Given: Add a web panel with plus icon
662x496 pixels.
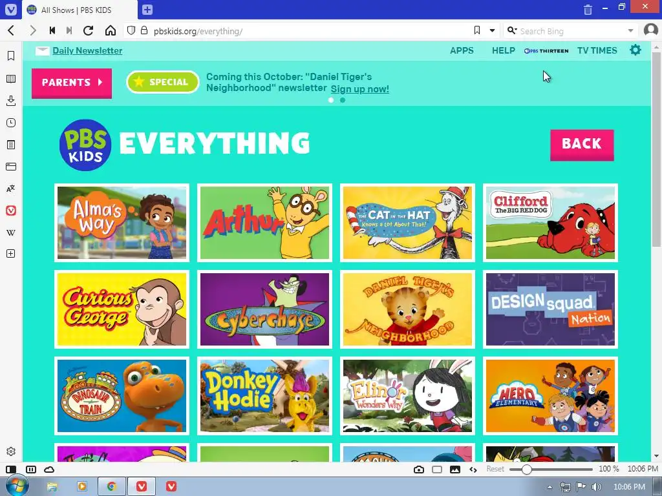Looking at the screenshot, I should click(x=11, y=253).
